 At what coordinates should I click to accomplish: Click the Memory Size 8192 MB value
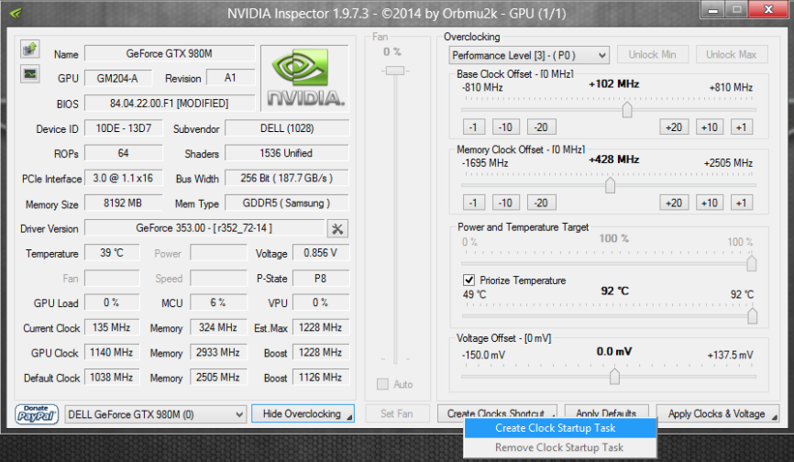tap(123, 203)
